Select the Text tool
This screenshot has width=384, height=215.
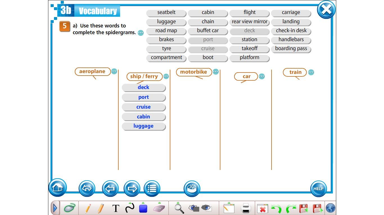[x=116, y=208]
